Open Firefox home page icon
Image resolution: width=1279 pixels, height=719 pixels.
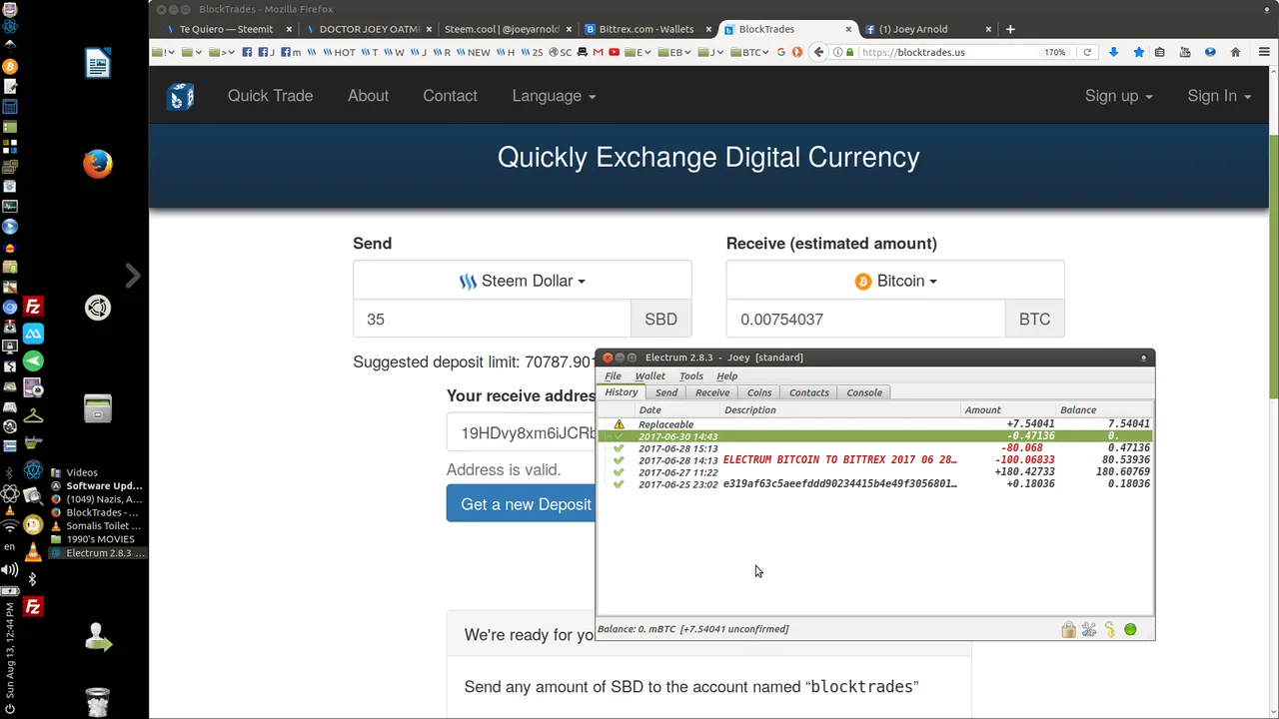pos(1235,52)
